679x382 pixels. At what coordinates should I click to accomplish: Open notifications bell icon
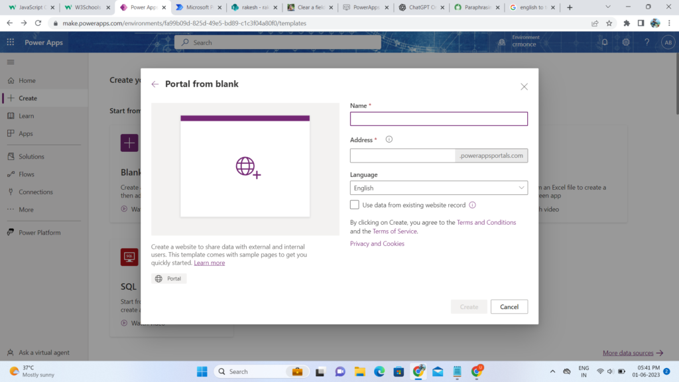(x=605, y=42)
